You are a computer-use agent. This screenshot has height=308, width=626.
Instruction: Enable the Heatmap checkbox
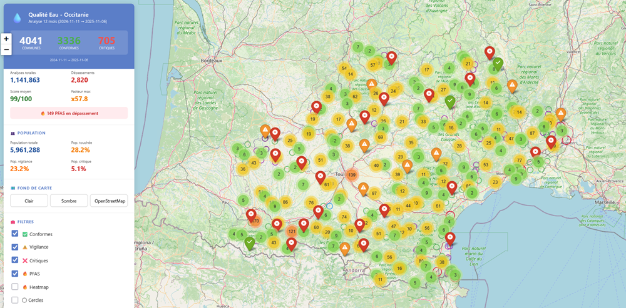[15, 287]
